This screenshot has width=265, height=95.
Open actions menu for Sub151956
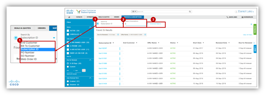120,69
